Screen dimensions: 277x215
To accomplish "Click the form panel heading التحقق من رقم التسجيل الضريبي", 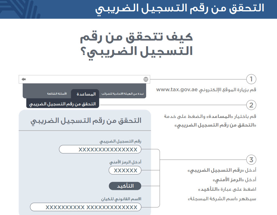I will pyautogui.click(x=86, y=120).
